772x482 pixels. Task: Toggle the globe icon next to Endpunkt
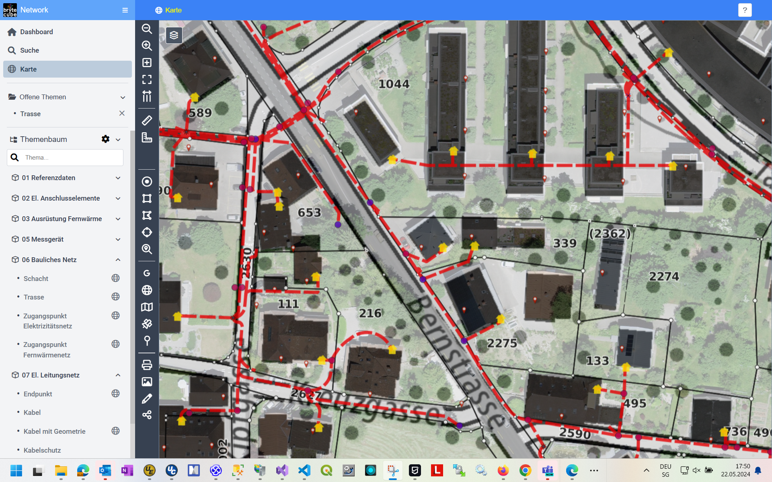pyautogui.click(x=115, y=394)
